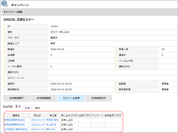Click the 講演料 label

122,55
